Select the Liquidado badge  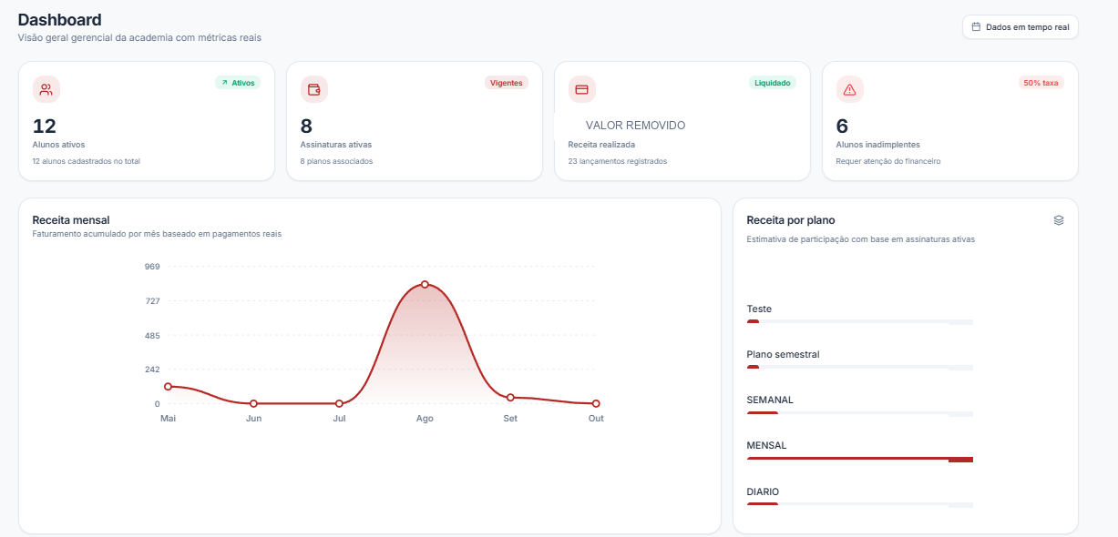pos(773,83)
